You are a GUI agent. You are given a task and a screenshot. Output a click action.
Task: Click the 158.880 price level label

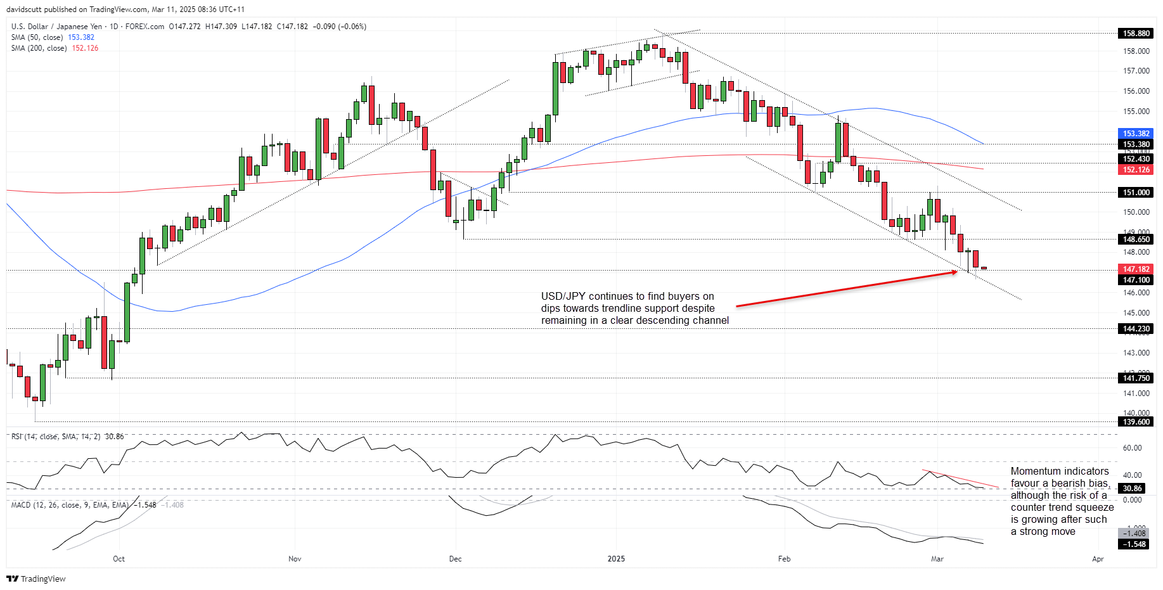point(1136,34)
